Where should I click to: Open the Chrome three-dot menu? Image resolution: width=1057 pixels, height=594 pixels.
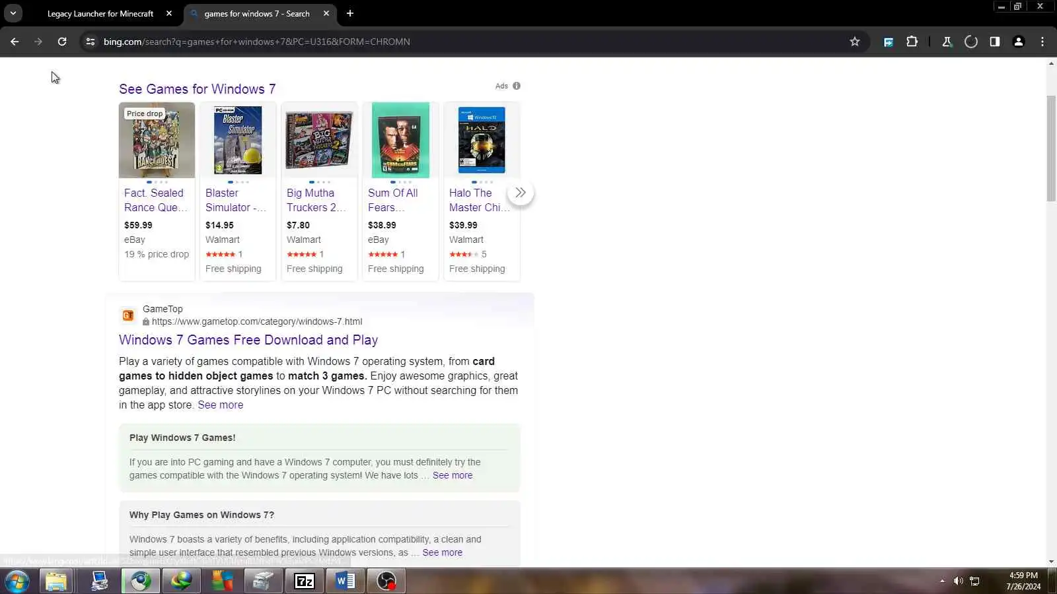point(1042,42)
